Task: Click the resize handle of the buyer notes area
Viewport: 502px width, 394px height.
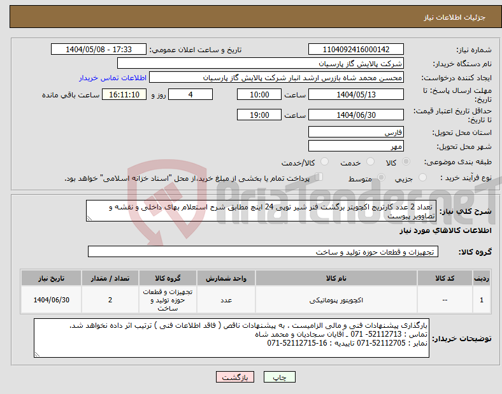Action: click(37, 355)
